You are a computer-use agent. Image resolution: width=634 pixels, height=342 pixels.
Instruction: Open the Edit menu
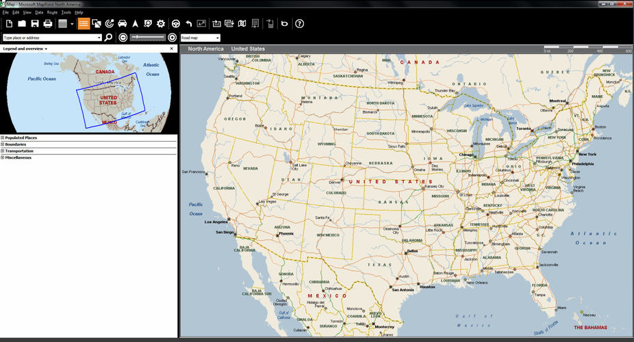coord(16,12)
